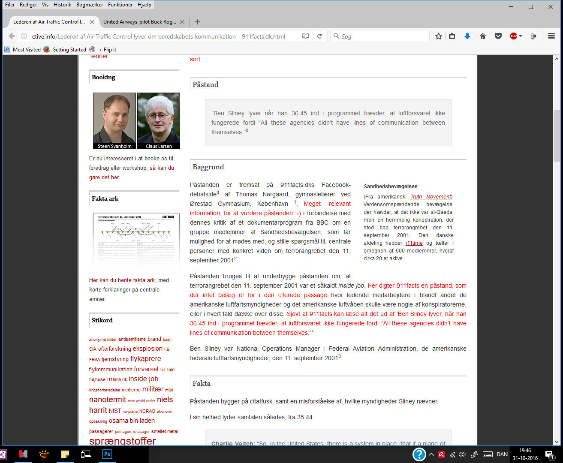
Task: Select the 'osama bin laden' tag
Action: click(132, 421)
